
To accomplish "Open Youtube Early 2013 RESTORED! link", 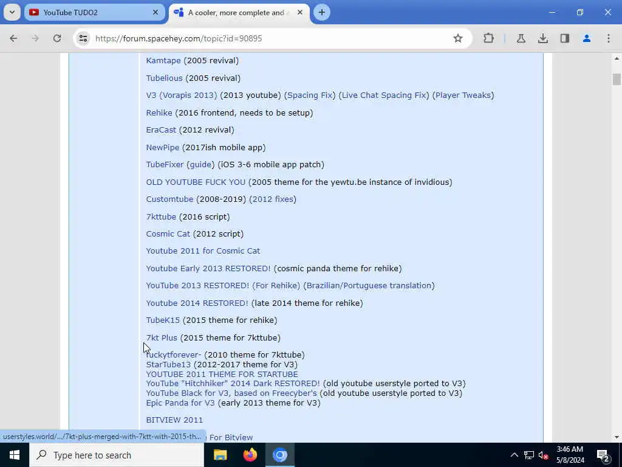I will pos(208,268).
